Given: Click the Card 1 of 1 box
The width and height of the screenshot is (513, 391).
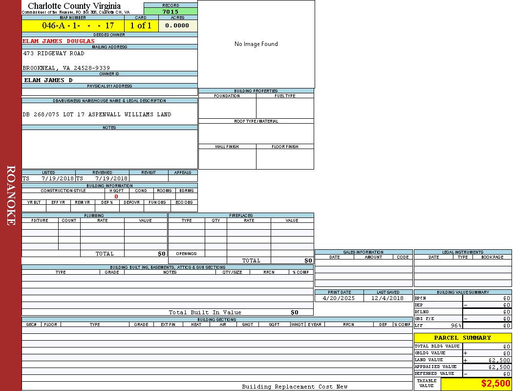Looking at the screenshot, I should point(141,25).
